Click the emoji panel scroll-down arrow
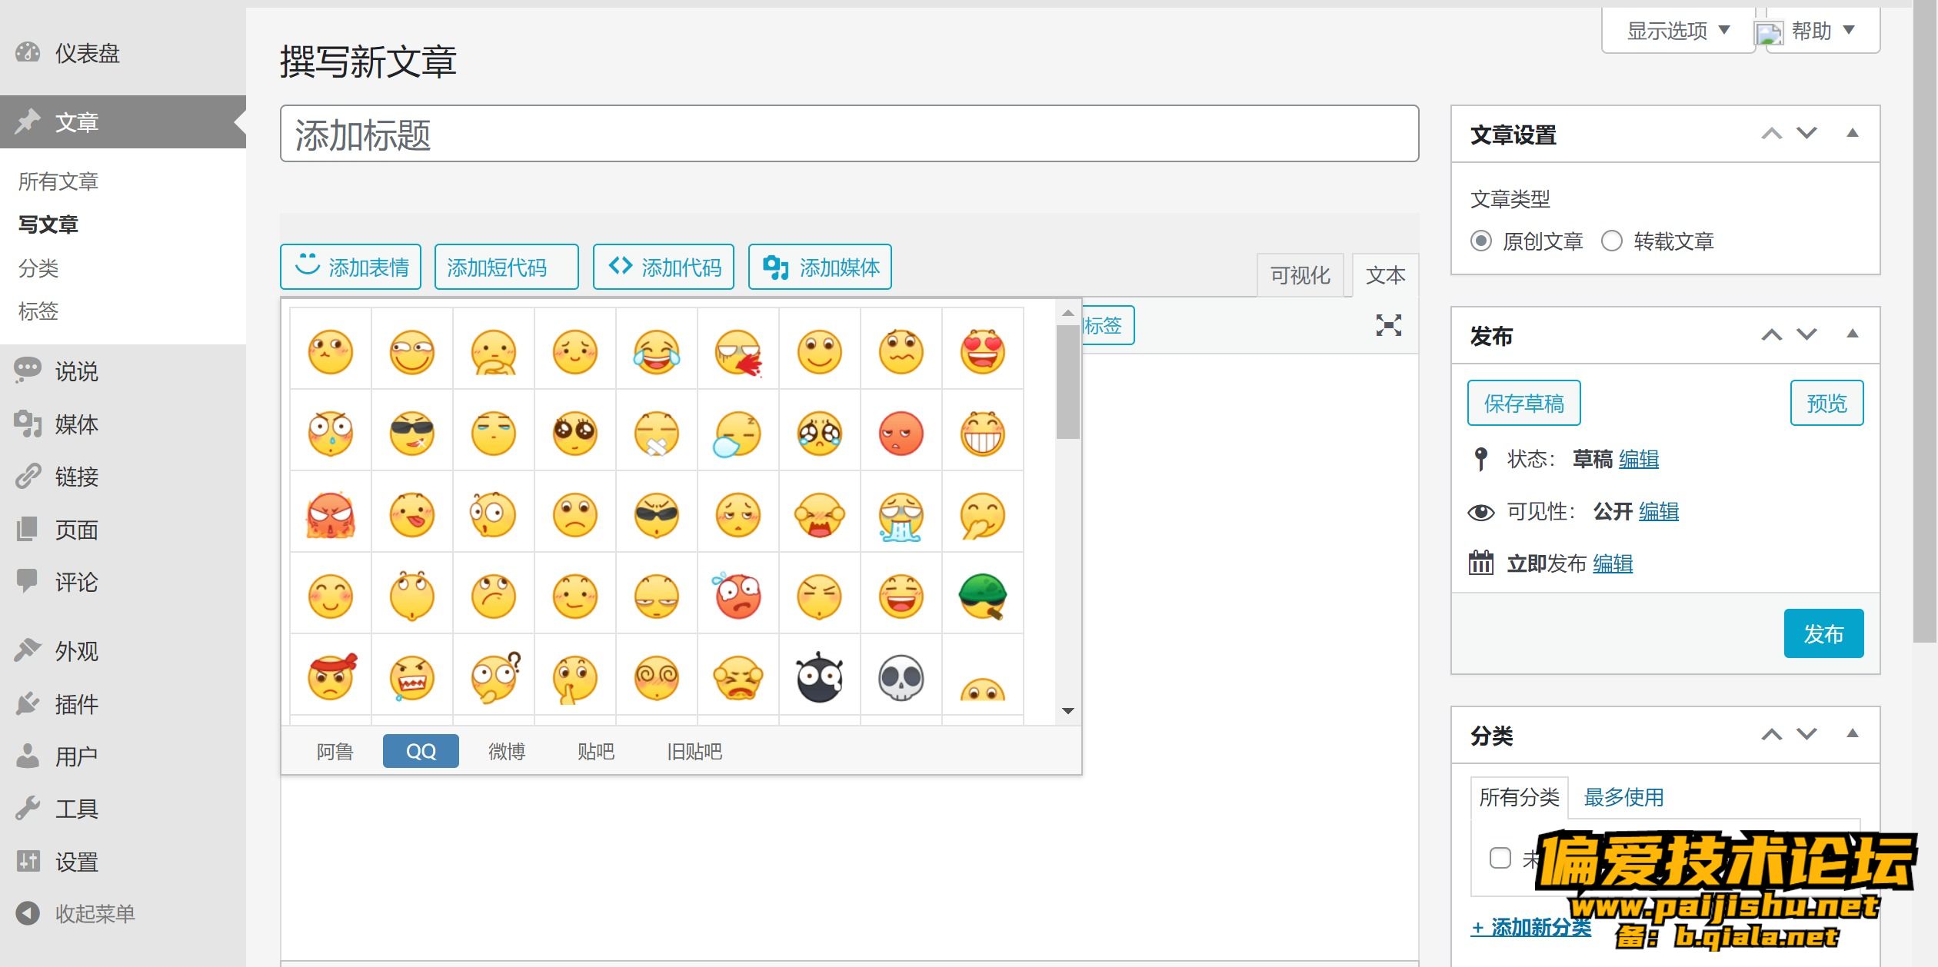1938x967 pixels. [1067, 710]
